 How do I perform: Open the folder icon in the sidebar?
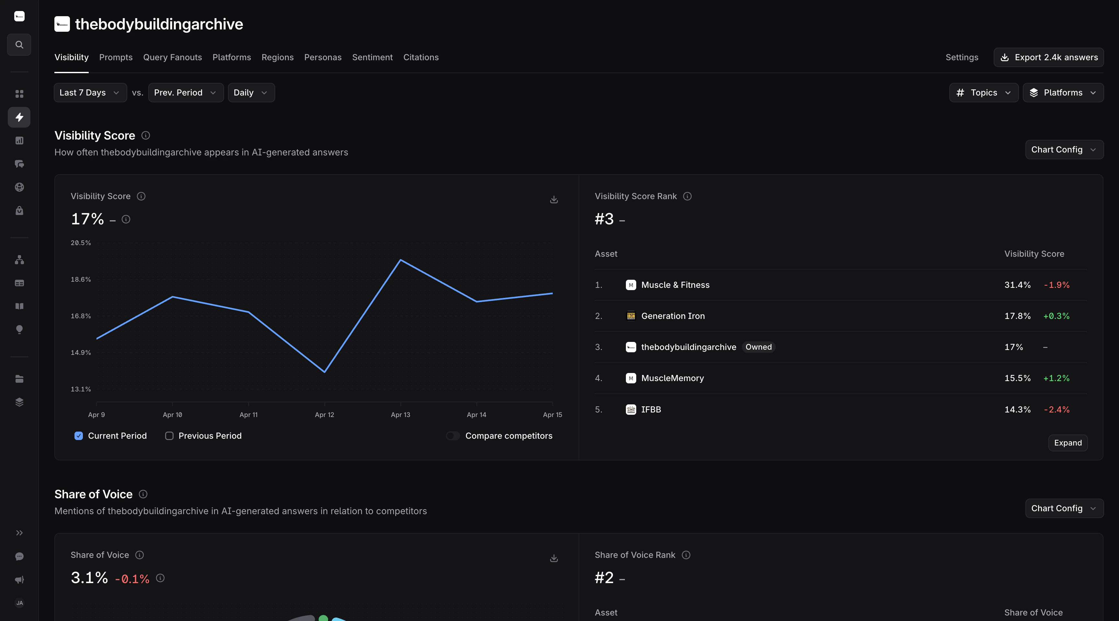(19, 379)
